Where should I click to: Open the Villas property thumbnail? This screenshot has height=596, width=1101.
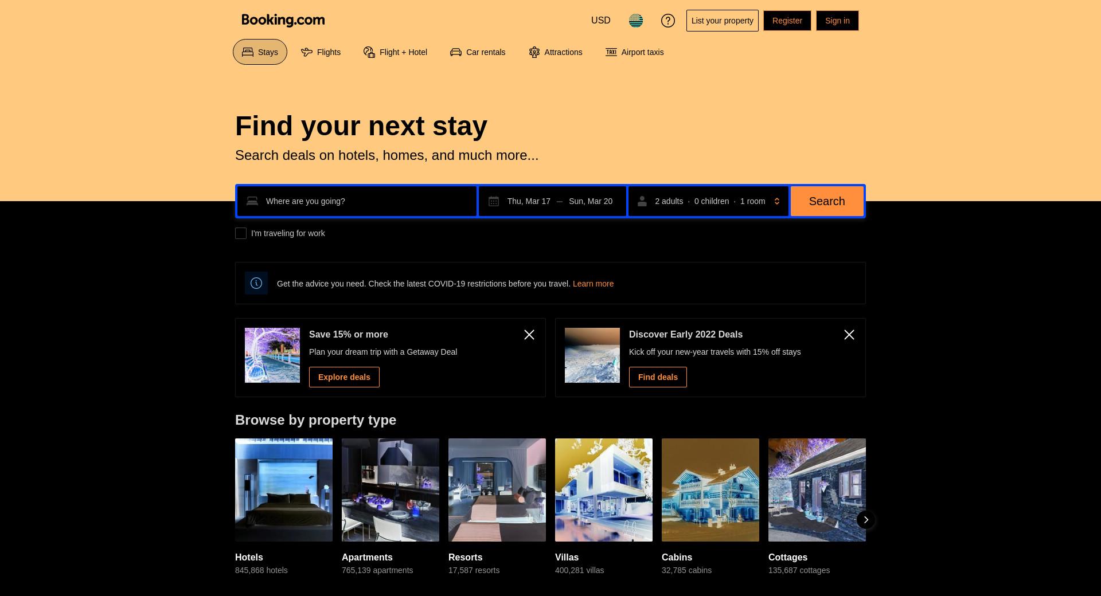point(604,490)
